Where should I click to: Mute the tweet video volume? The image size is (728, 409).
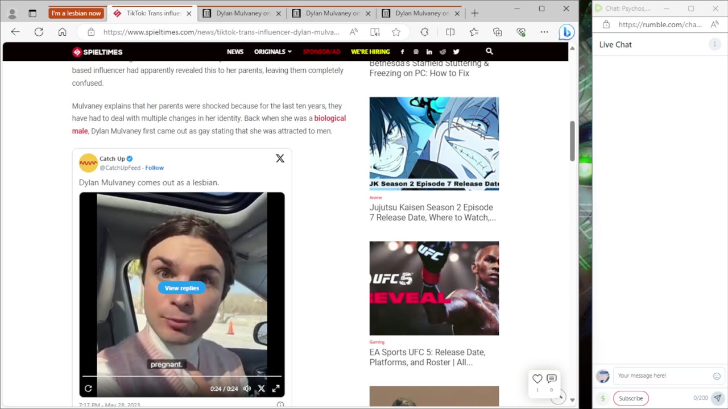coord(247,389)
